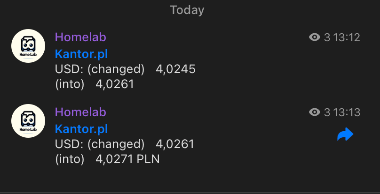Open Homelab avatar on 13:13 message

28,121
